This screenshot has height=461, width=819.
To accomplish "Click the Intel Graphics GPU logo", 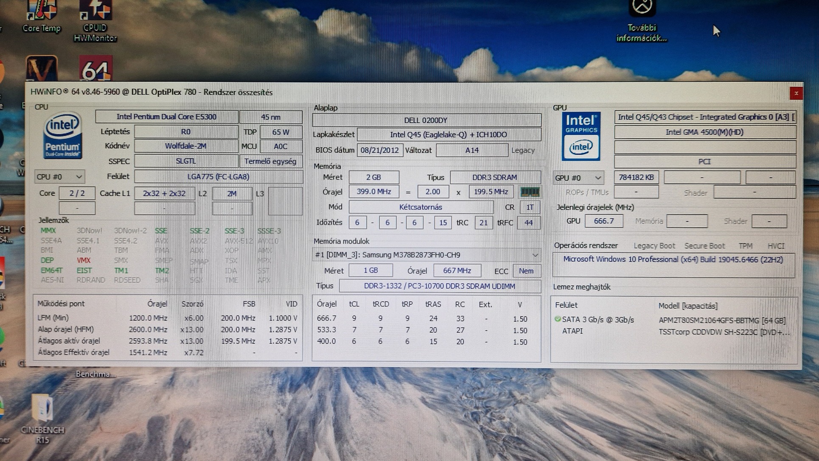I will tap(581, 137).
